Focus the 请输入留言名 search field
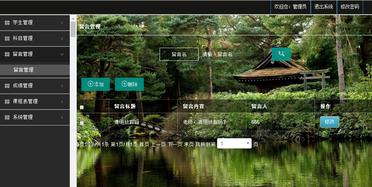 point(232,54)
